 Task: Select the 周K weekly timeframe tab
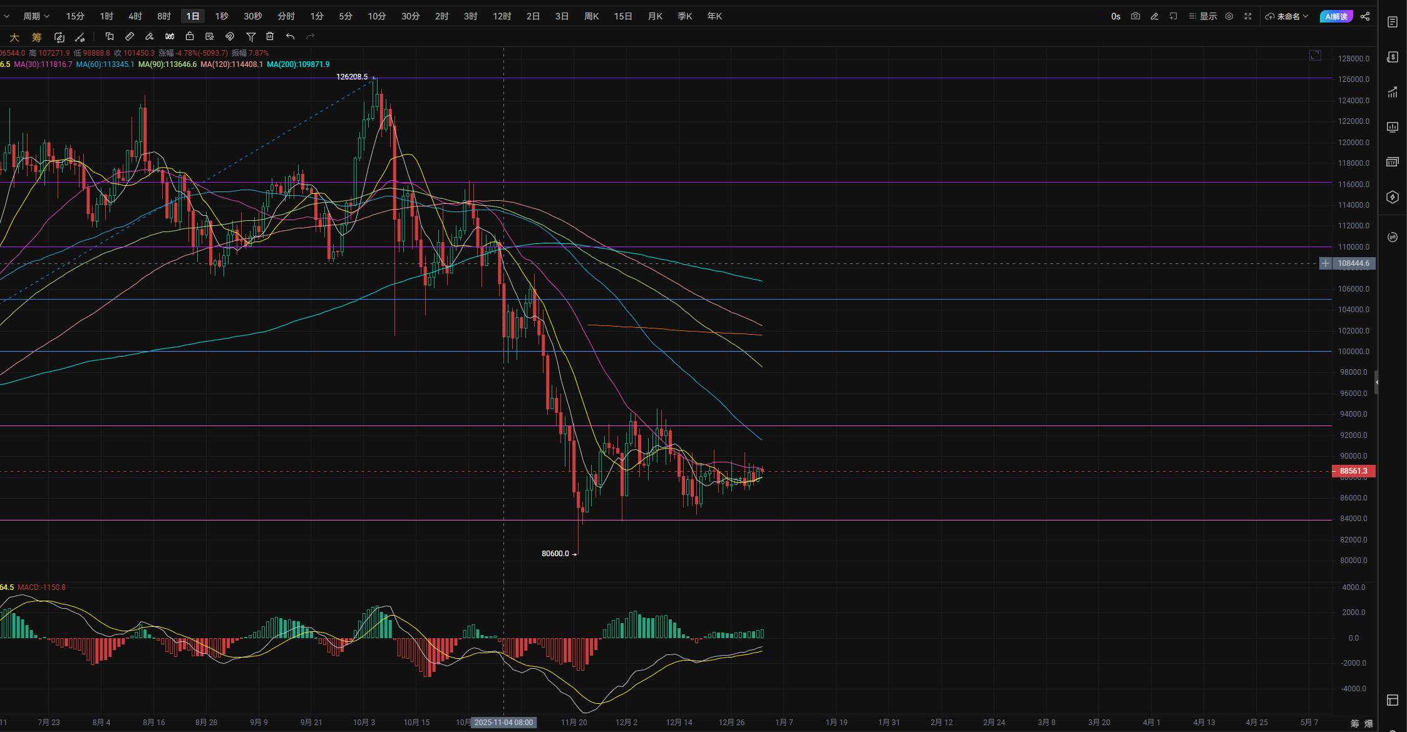point(591,16)
